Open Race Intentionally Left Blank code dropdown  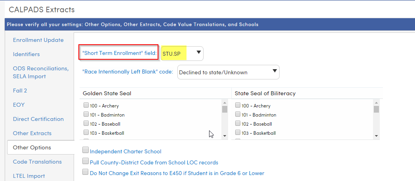click(228, 72)
